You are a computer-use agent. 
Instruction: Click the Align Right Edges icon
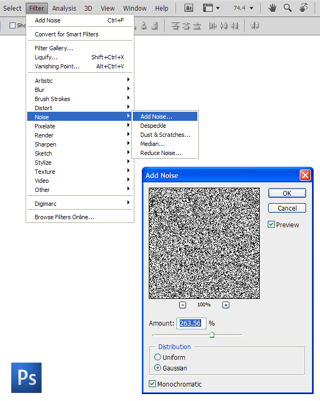coord(155,26)
